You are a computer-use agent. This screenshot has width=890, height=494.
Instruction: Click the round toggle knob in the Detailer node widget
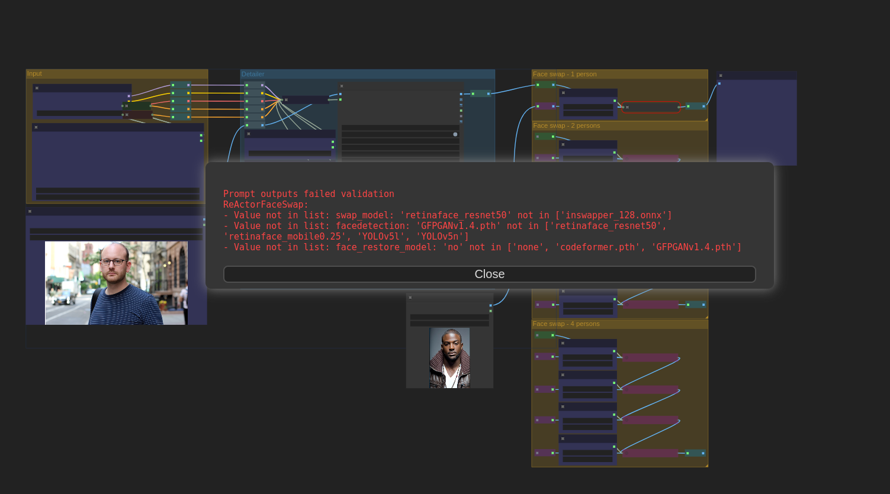click(455, 134)
